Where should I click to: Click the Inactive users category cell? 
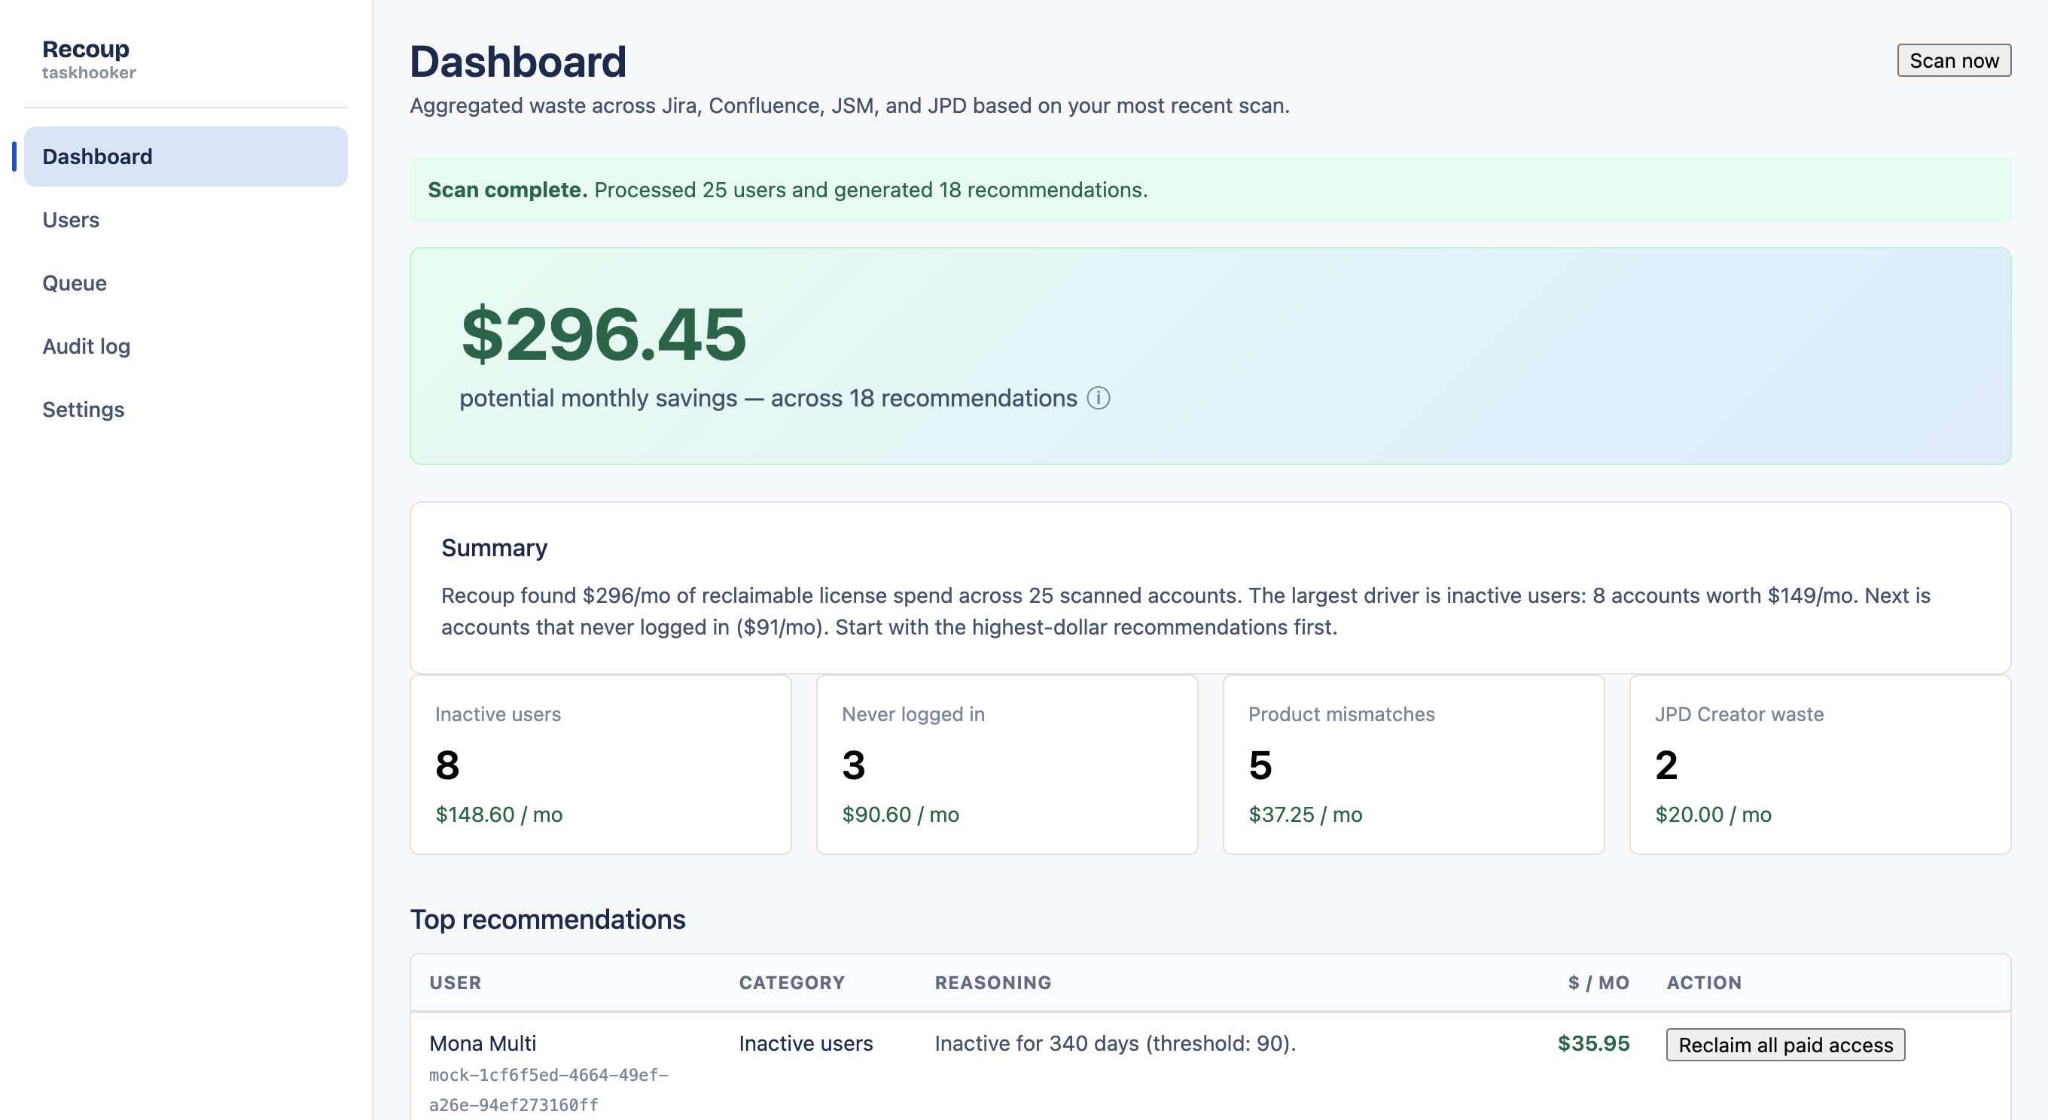[x=806, y=1044]
